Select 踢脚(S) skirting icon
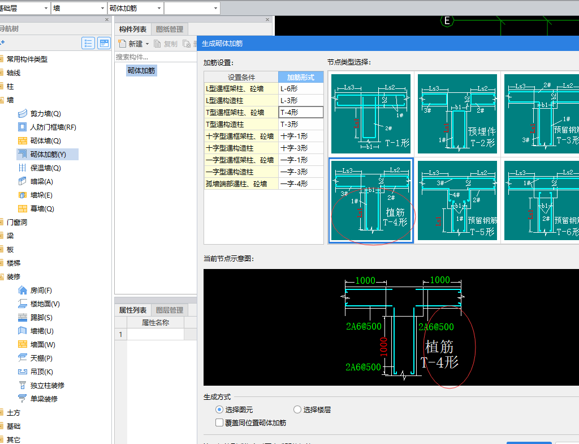579x444 pixels. [x=23, y=318]
